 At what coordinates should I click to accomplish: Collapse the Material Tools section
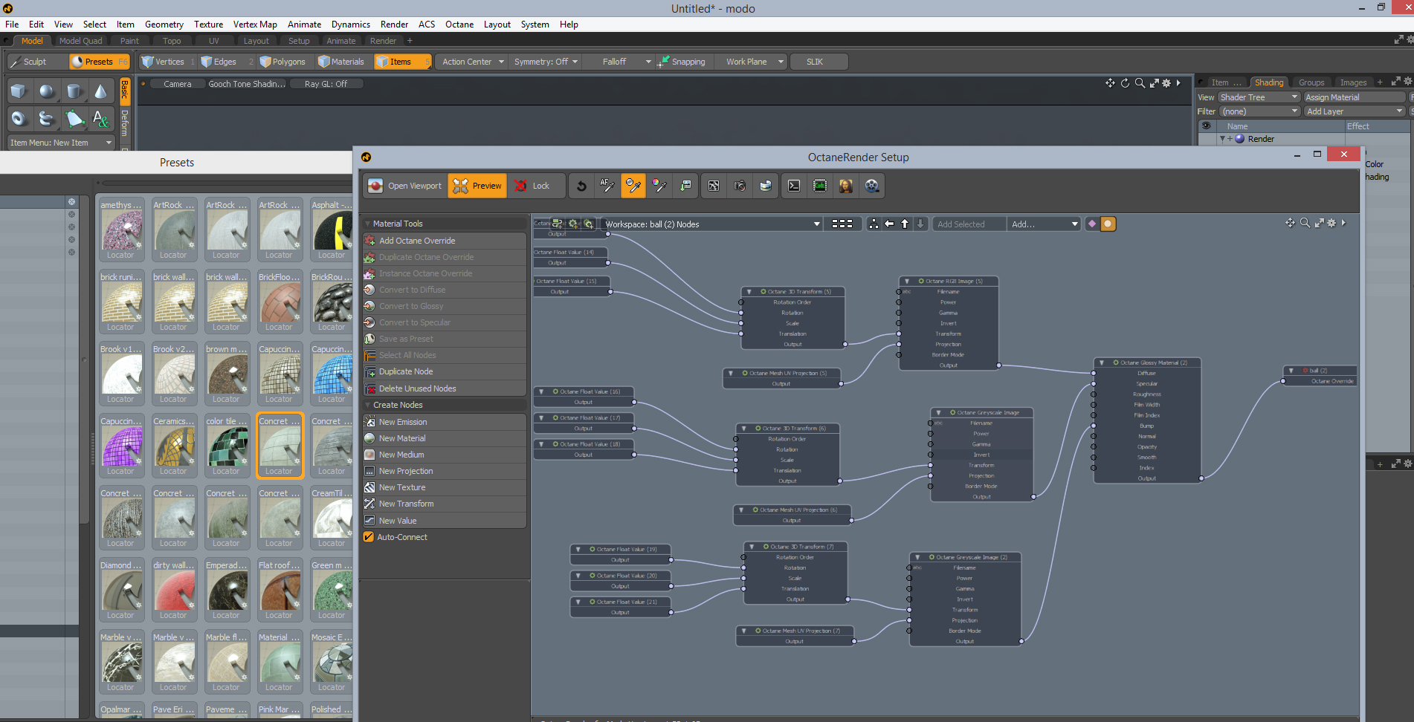pos(367,224)
